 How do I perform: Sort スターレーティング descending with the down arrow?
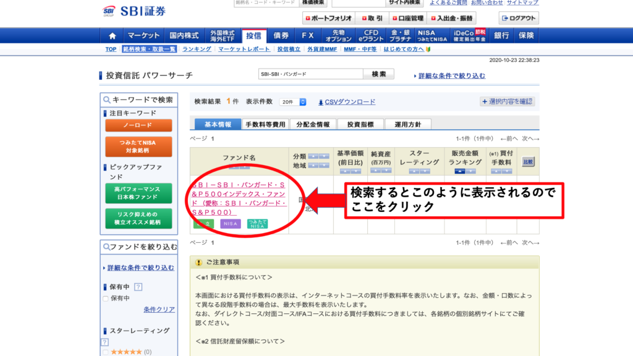[425, 172]
